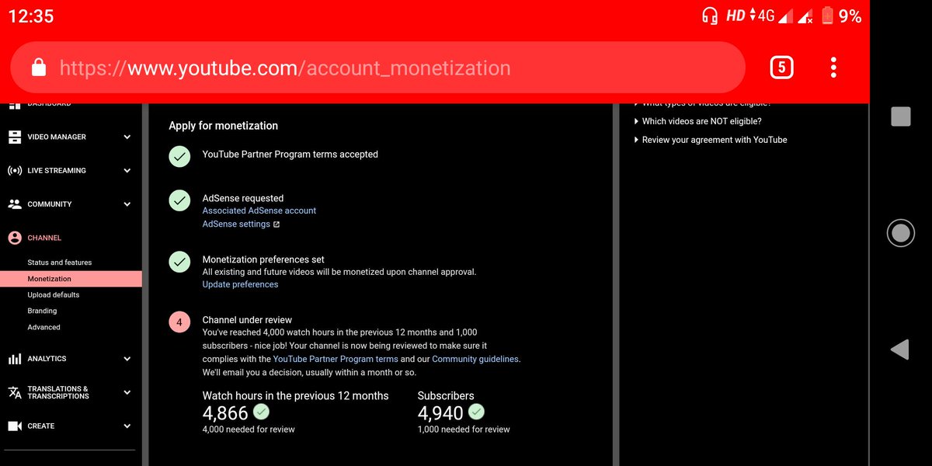The width and height of the screenshot is (932, 466).
Task: Open the browser three-dot overflow menu
Action: point(833,68)
